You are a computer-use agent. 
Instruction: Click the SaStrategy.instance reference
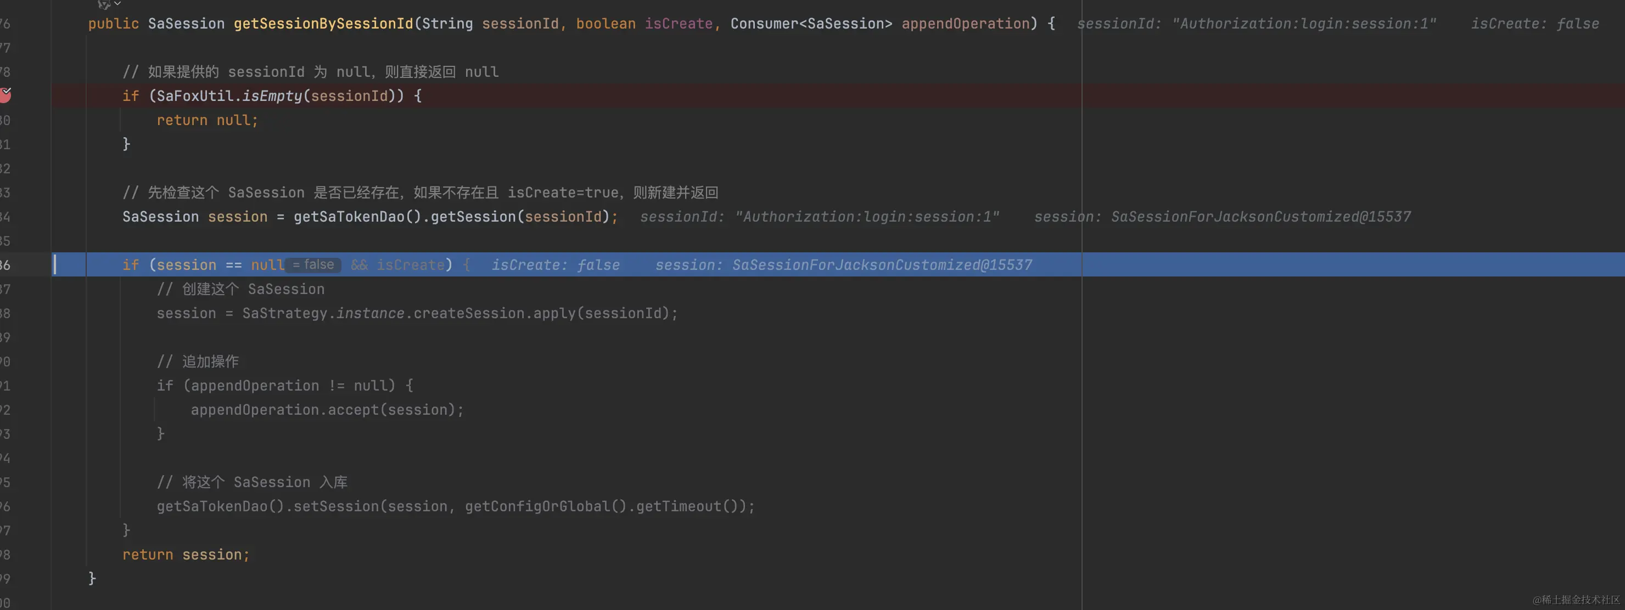point(323,313)
